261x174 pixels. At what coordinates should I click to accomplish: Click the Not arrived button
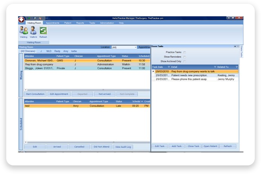pos(104,94)
